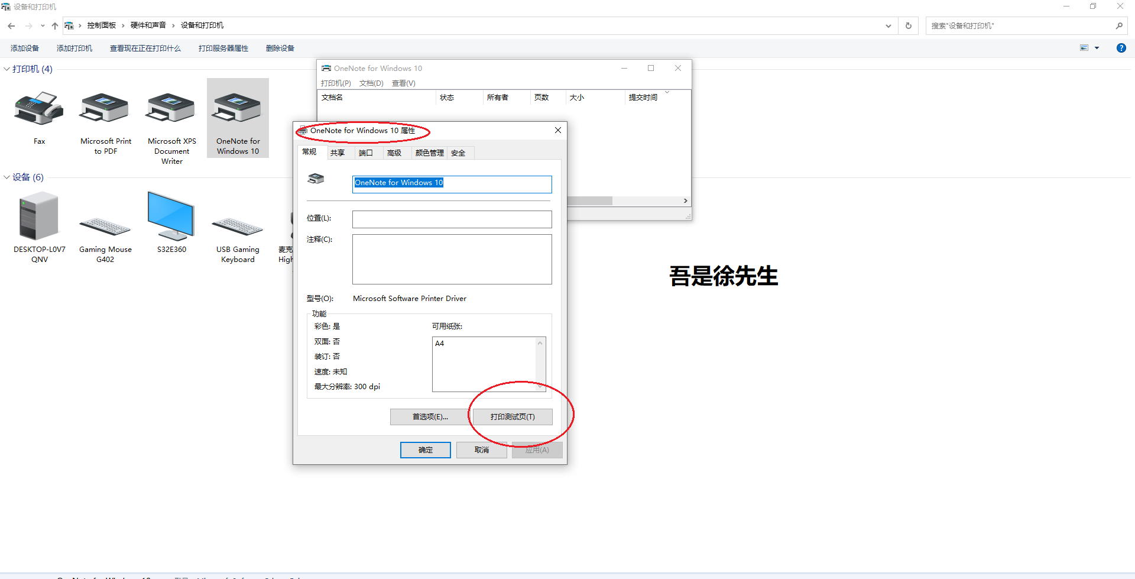Refresh the Devices and Printers view
The image size is (1135, 579).
[x=909, y=26]
